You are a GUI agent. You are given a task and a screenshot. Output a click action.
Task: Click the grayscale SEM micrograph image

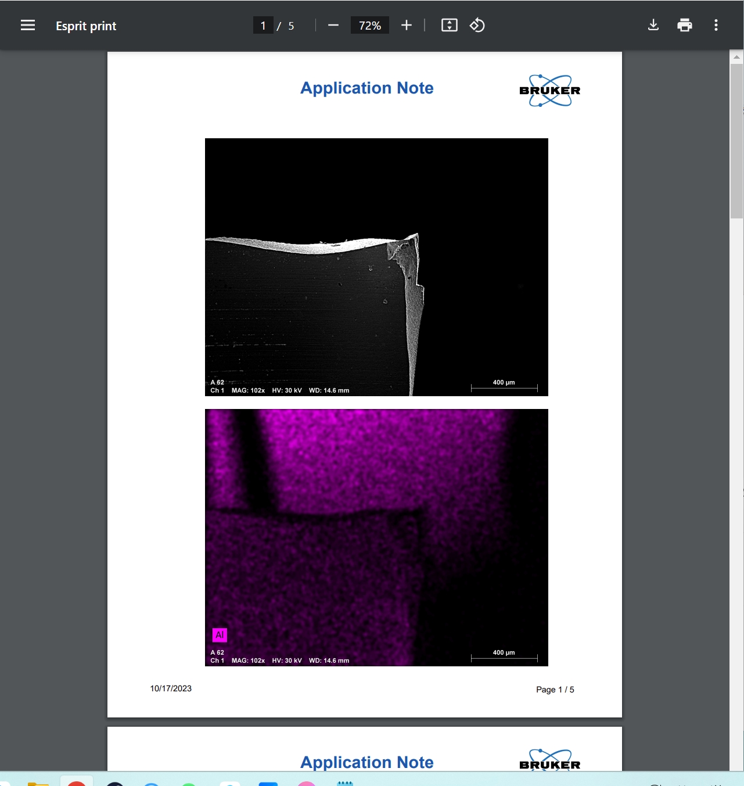376,267
